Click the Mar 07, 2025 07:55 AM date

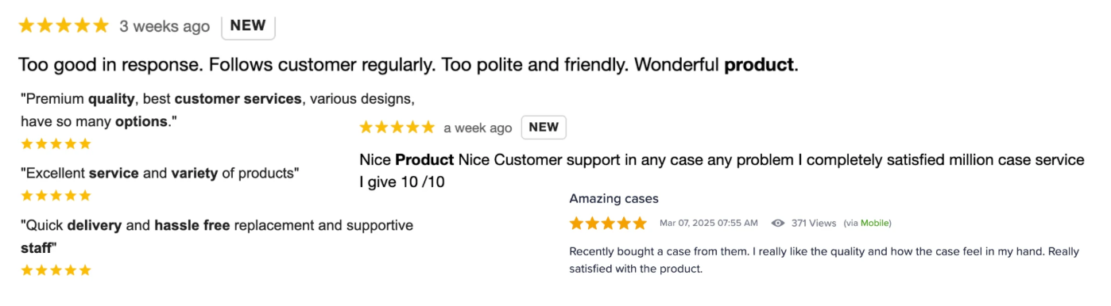tap(709, 223)
